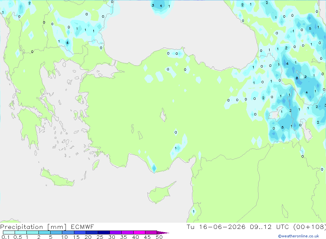Click the '0.5' legend scale label
This screenshot has width=326, height=239.
[18, 237]
